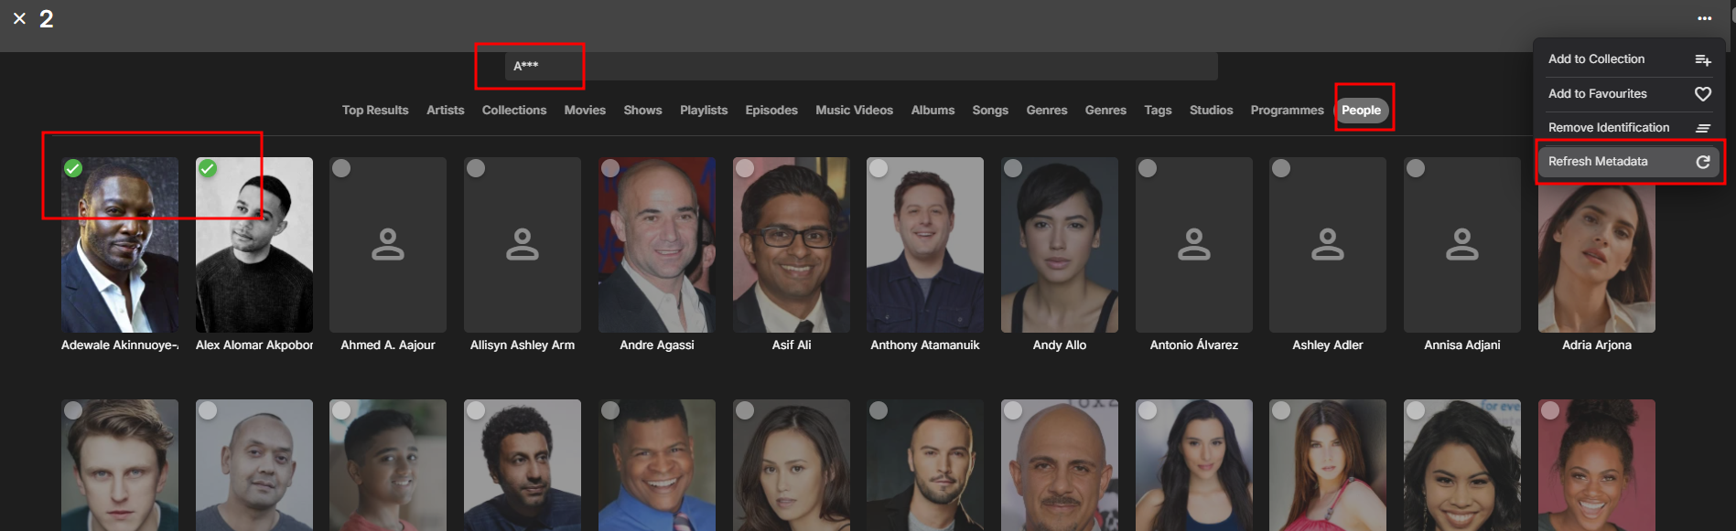1736x531 pixels.
Task: Check the Annisa Adjani selection circle
Action: coord(1416,168)
